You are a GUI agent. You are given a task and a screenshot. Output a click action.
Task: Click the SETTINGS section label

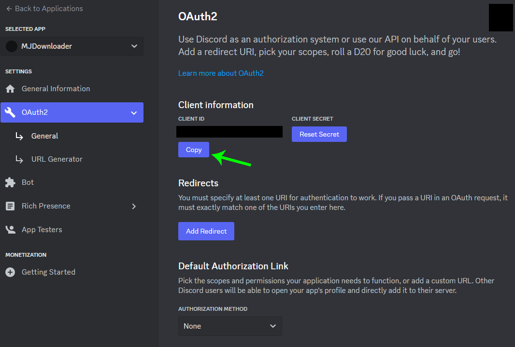pos(18,71)
